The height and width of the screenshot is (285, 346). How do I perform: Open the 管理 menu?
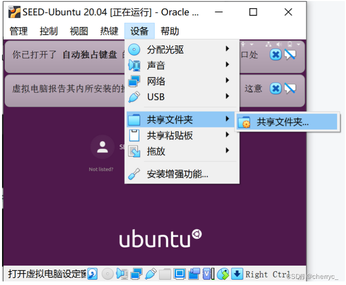(18, 31)
